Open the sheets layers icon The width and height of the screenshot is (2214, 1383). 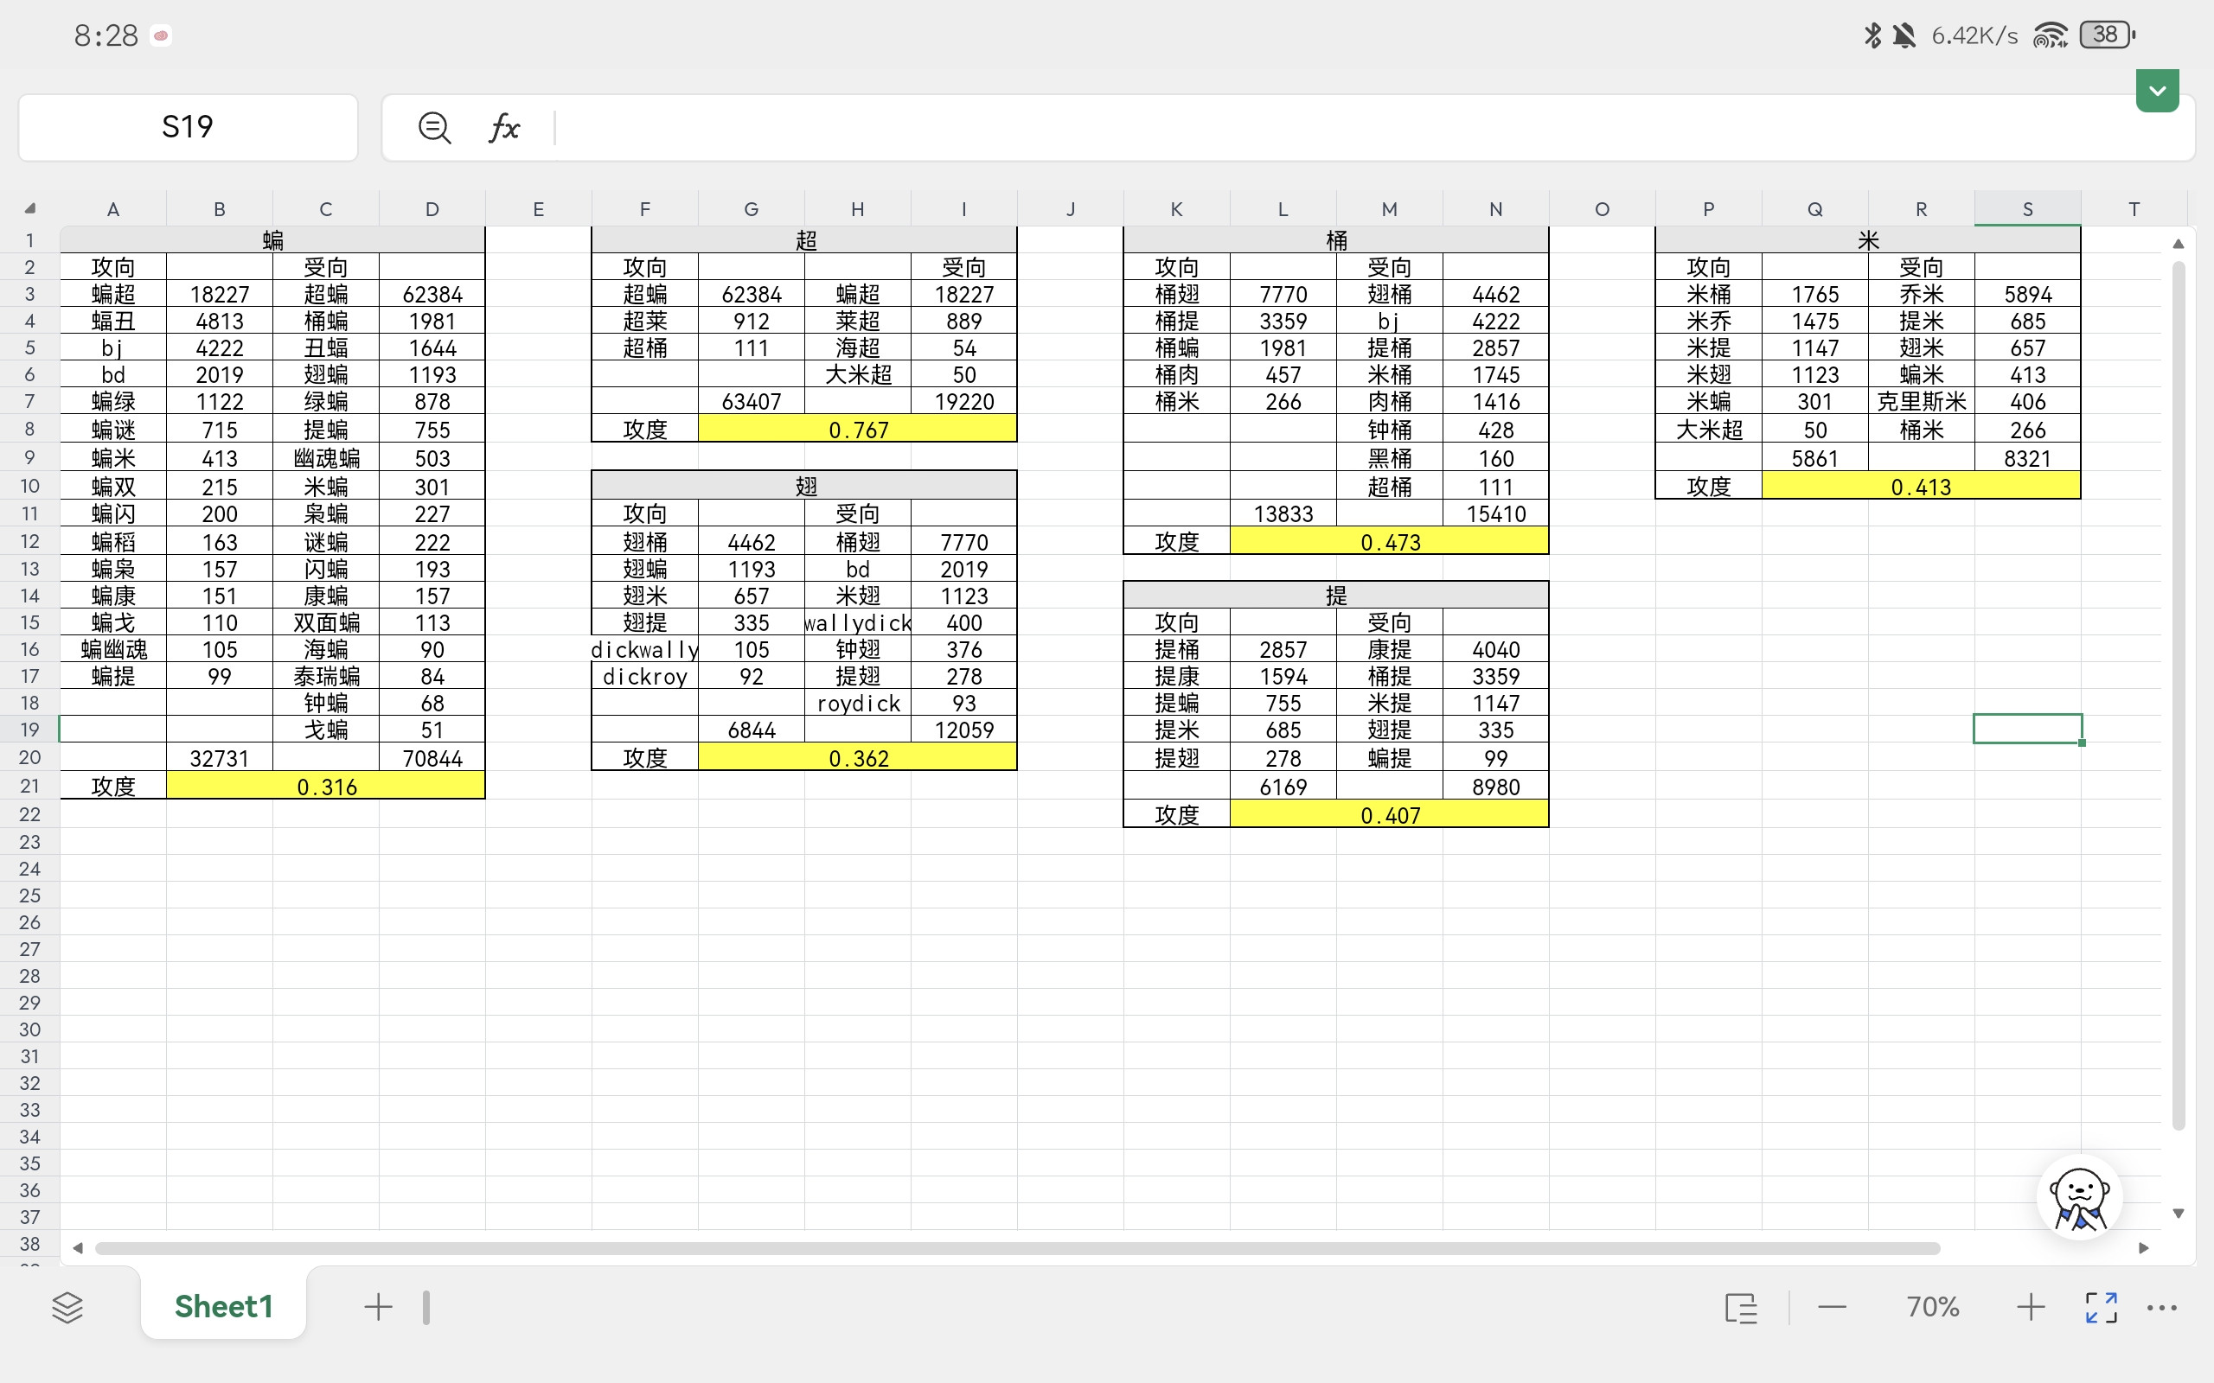pyautogui.click(x=67, y=1307)
